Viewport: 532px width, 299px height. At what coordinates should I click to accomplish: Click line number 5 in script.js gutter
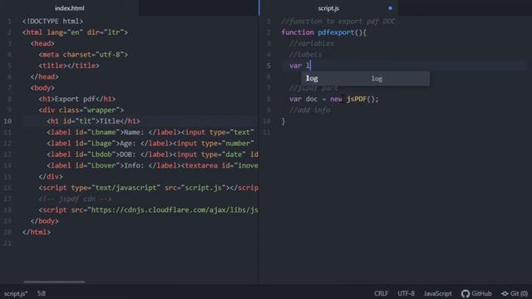click(268, 66)
